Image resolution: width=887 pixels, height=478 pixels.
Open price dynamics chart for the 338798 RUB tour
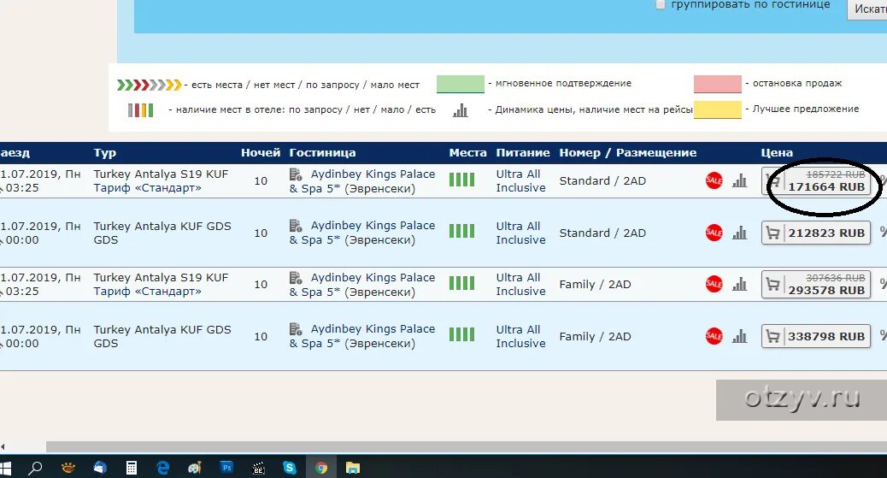click(x=739, y=336)
